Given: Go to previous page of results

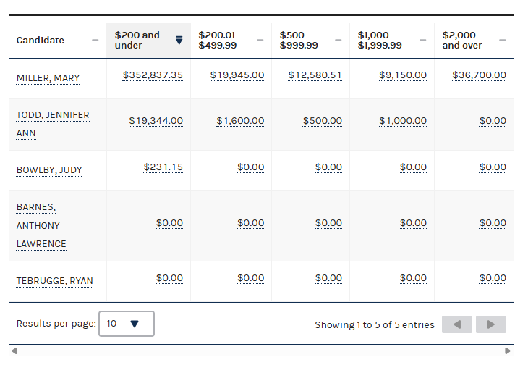Looking at the screenshot, I should pyautogui.click(x=456, y=324).
